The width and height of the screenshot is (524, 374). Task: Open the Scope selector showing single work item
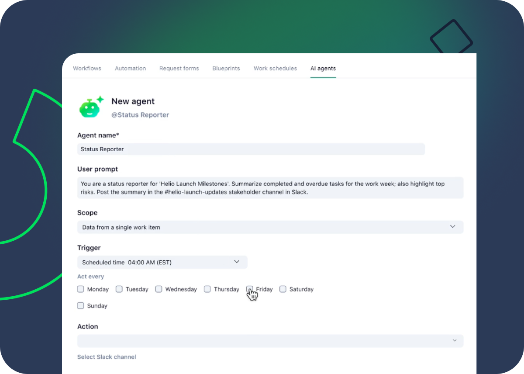click(x=270, y=227)
